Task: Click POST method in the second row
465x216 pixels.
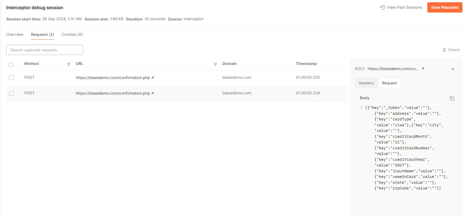Action: pyautogui.click(x=29, y=93)
